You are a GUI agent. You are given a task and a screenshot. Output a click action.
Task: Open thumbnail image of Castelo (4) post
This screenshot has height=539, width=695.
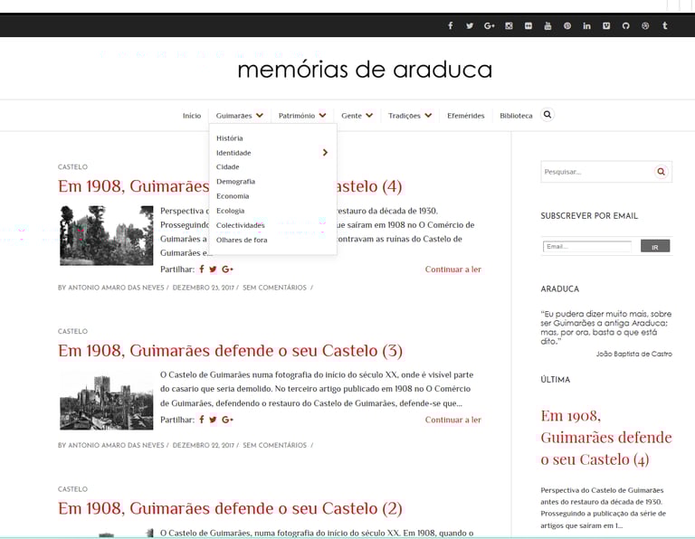coord(107,236)
